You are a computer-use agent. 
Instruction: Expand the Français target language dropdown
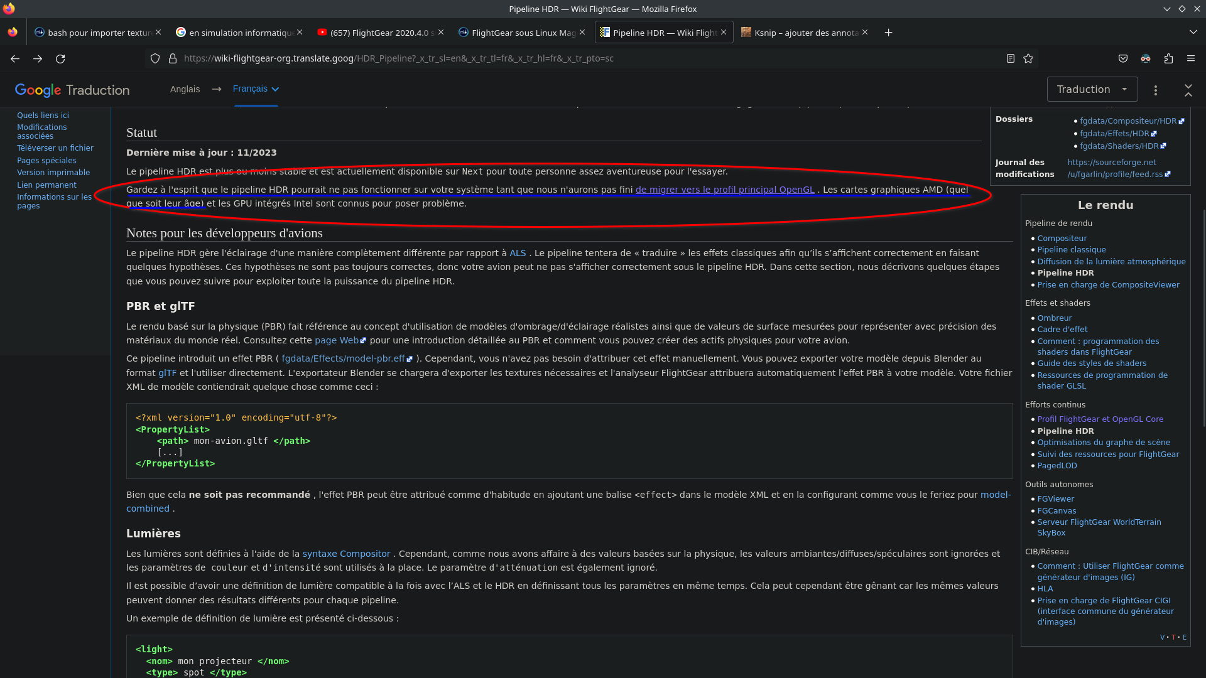(x=256, y=89)
